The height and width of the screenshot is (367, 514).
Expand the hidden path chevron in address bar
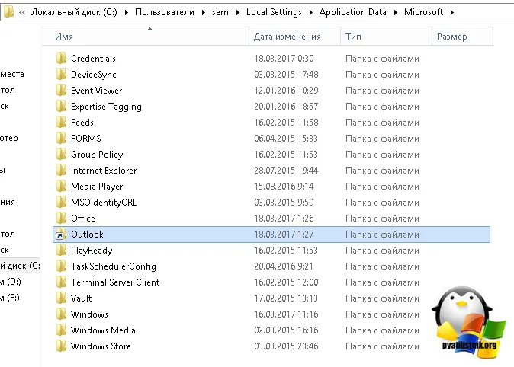[22, 13]
